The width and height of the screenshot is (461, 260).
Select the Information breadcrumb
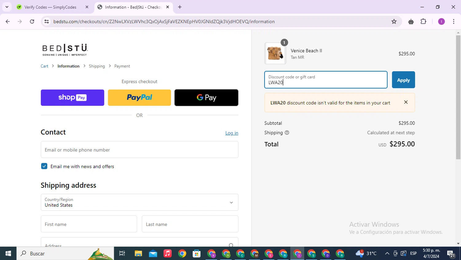pos(68,66)
